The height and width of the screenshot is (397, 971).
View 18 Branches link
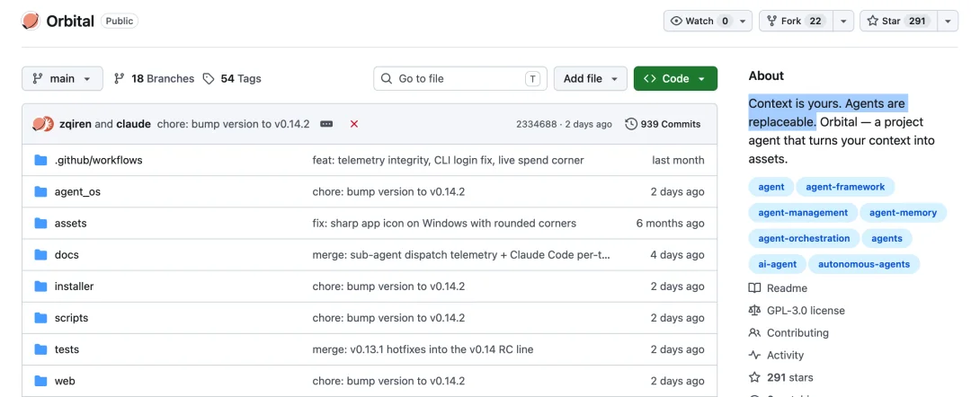155,78
